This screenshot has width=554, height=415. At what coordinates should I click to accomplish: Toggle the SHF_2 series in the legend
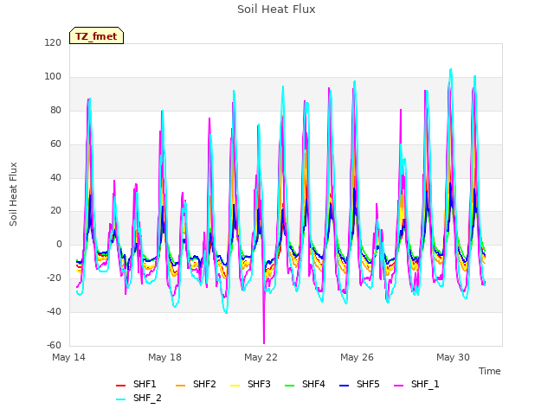pyautogui.click(x=138, y=399)
